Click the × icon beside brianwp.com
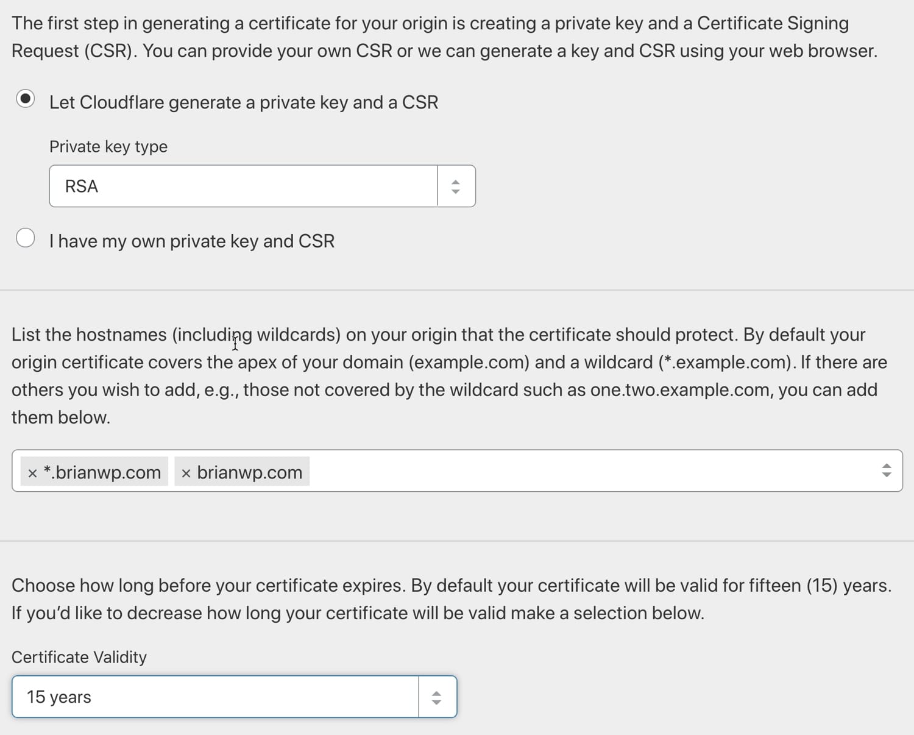 [x=186, y=472]
